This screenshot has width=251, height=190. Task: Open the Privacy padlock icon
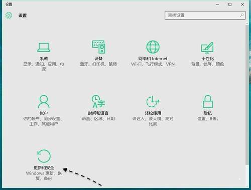[x=208, y=101]
